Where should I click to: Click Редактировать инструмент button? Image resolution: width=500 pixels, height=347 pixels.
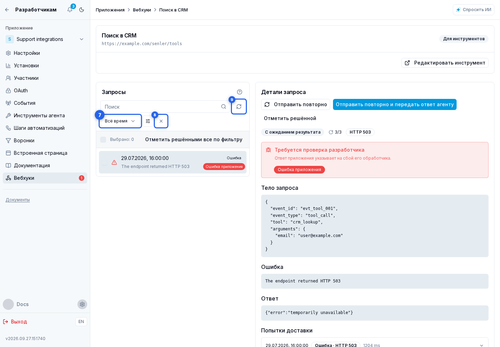445,63
